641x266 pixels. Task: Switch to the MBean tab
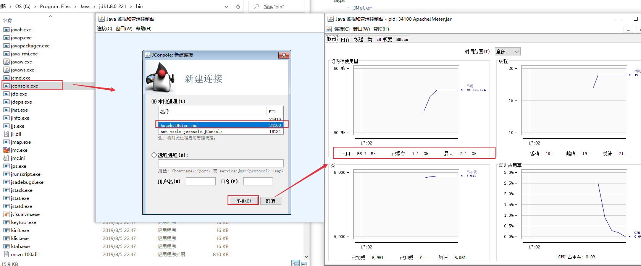coord(402,39)
